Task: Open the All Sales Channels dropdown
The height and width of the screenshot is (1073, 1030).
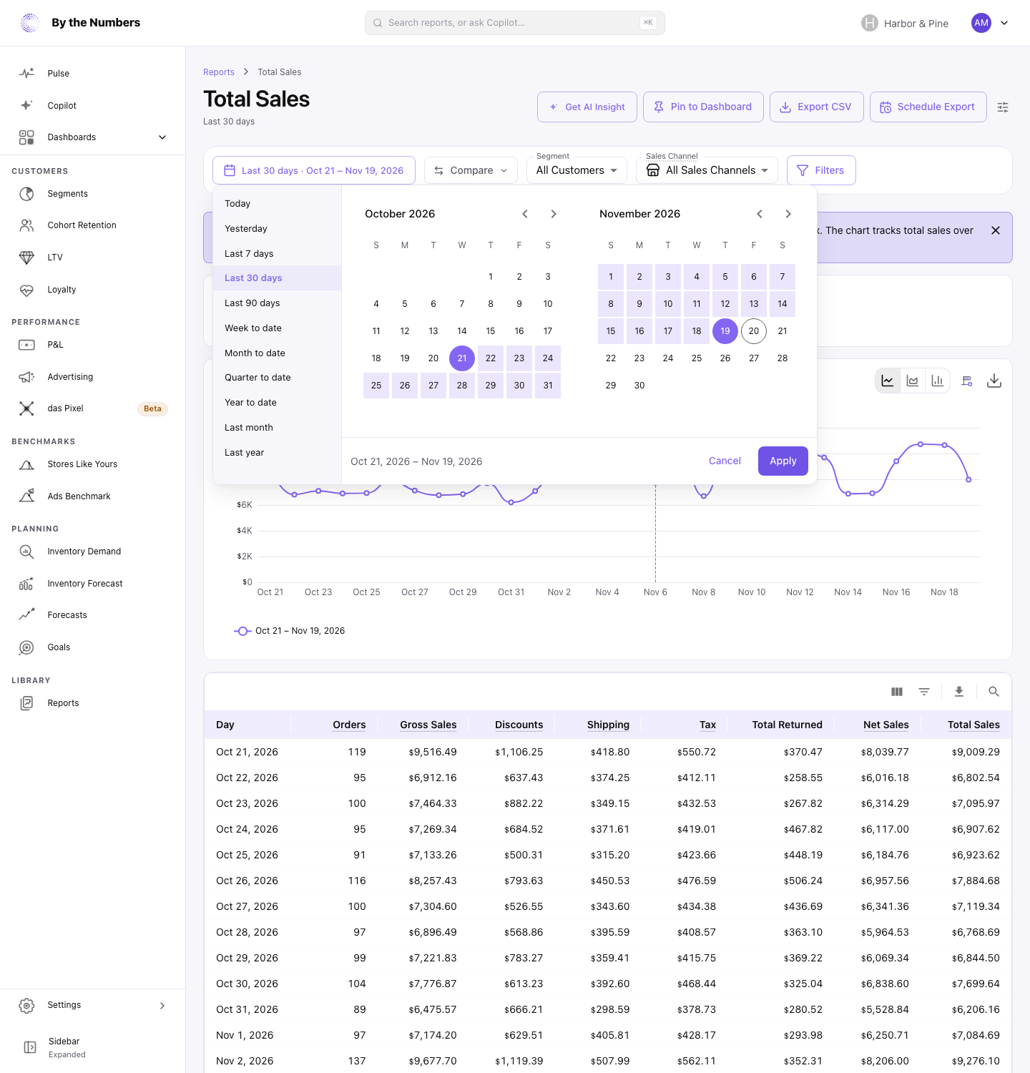Action: (707, 170)
